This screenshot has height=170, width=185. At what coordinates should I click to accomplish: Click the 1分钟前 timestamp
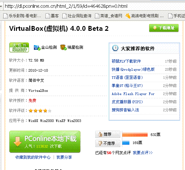170,78
